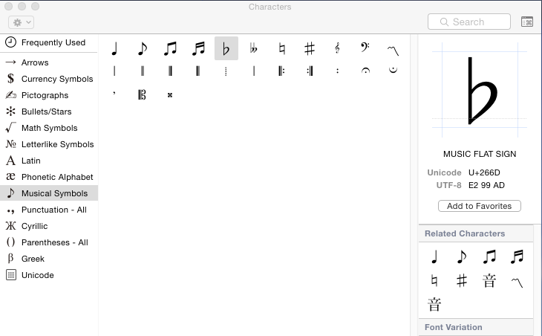
Task: Choose eighth note under Related Characters
Action: click(x=462, y=257)
